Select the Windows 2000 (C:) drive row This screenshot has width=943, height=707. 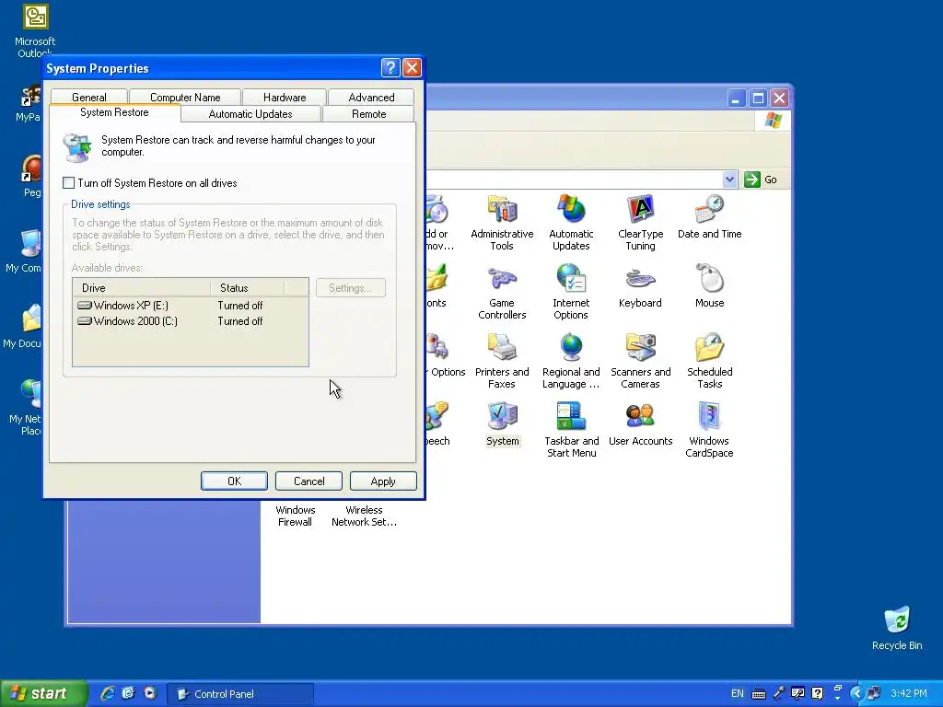tap(190, 321)
